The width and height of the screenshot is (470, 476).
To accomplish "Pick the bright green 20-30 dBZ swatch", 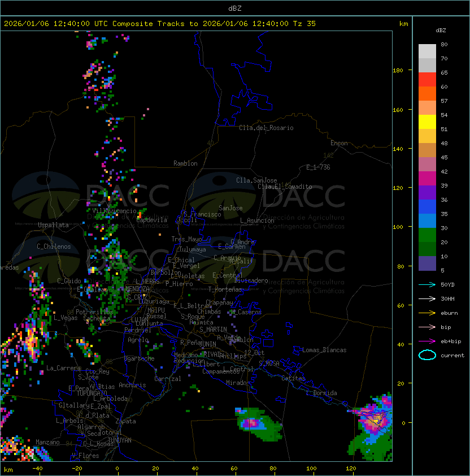I will (x=427, y=235).
